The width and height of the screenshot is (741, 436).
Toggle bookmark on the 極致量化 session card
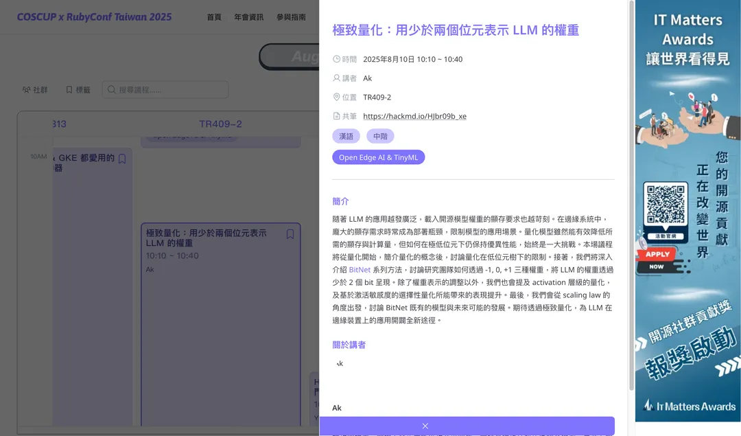click(289, 233)
